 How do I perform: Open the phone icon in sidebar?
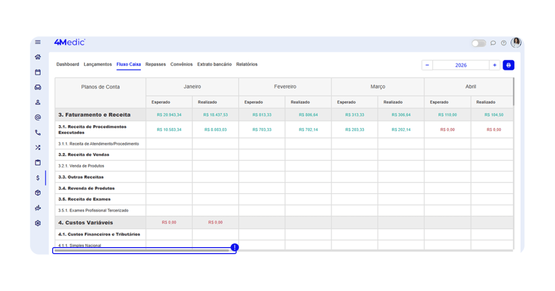click(38, 132)
